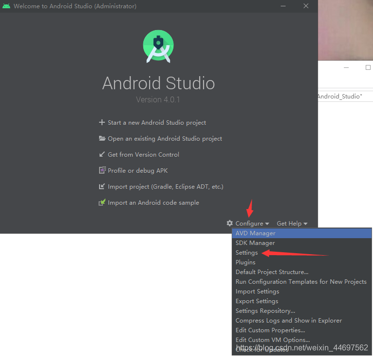Choose Edit Custom Properties...

pos(302,330)
